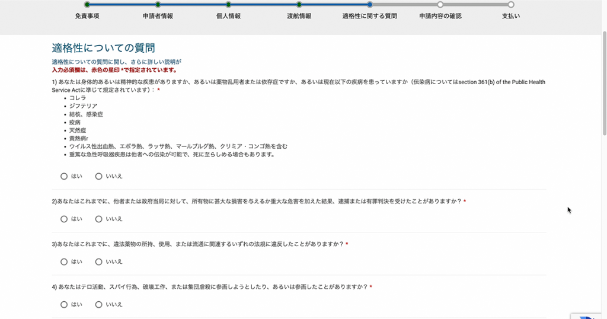Pick はい for question 4 on terrorism
607x319 pixels.
[64, 304]
